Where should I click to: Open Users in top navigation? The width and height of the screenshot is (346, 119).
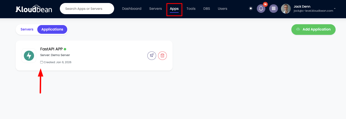click(223, 9)
